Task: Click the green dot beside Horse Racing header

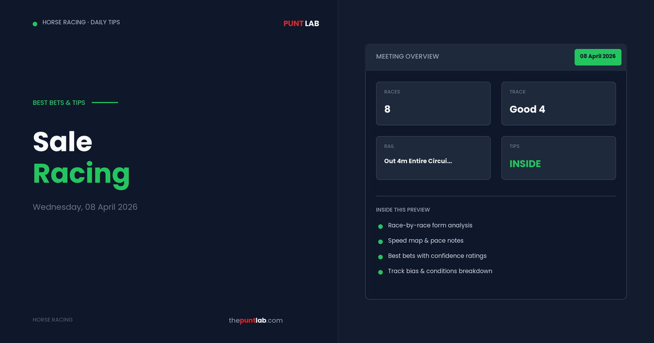Action: click(x=35, y=23)
